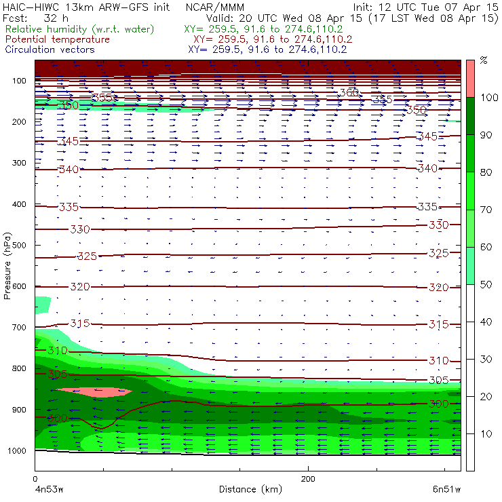This screenshot has width=502, height=502.
Task: Click the left '305' contour label
Action: pos(58,374)
